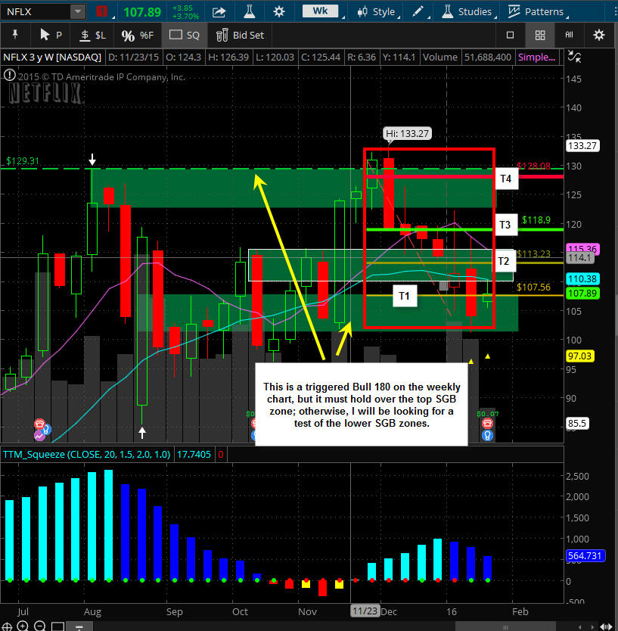Click the Simple... moving average study label
The width and height of the screenshot is (618, 631).
tap(537, 58)
